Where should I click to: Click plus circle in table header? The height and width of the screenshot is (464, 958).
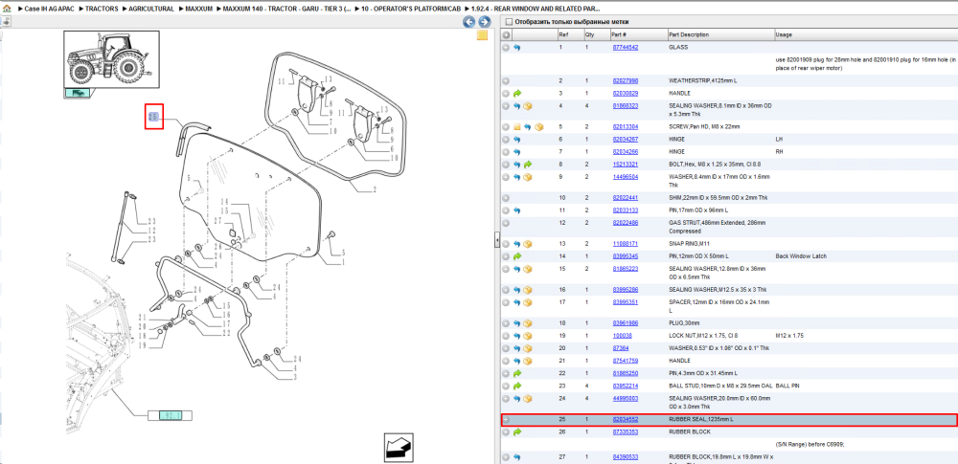506,34
